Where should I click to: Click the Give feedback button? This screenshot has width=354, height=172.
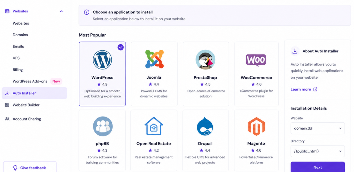(x=30, y=167)
